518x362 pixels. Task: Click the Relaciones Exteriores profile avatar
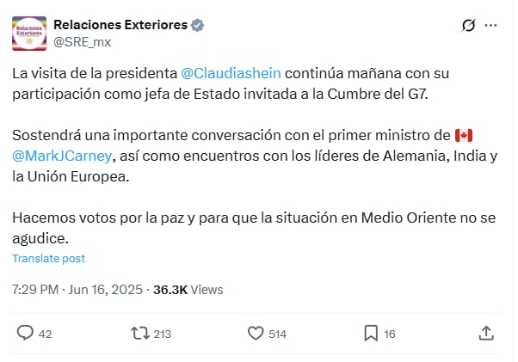tap(29, 33)
